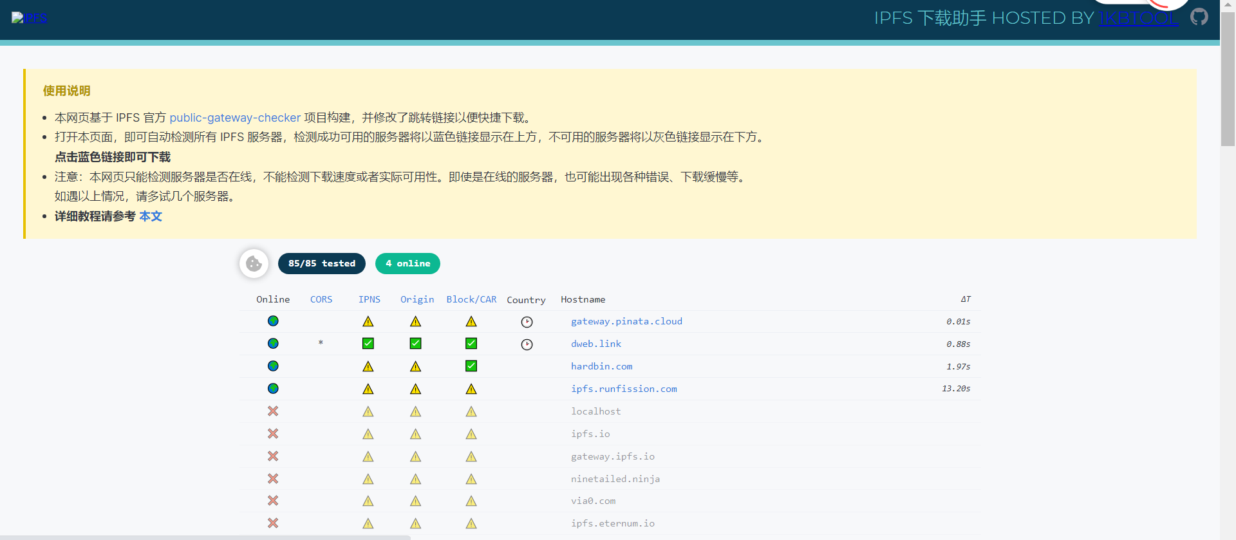The image size is (1236, 540).
Task: Click the cookie icon beside the tested badge
Action: pos(254,263)
